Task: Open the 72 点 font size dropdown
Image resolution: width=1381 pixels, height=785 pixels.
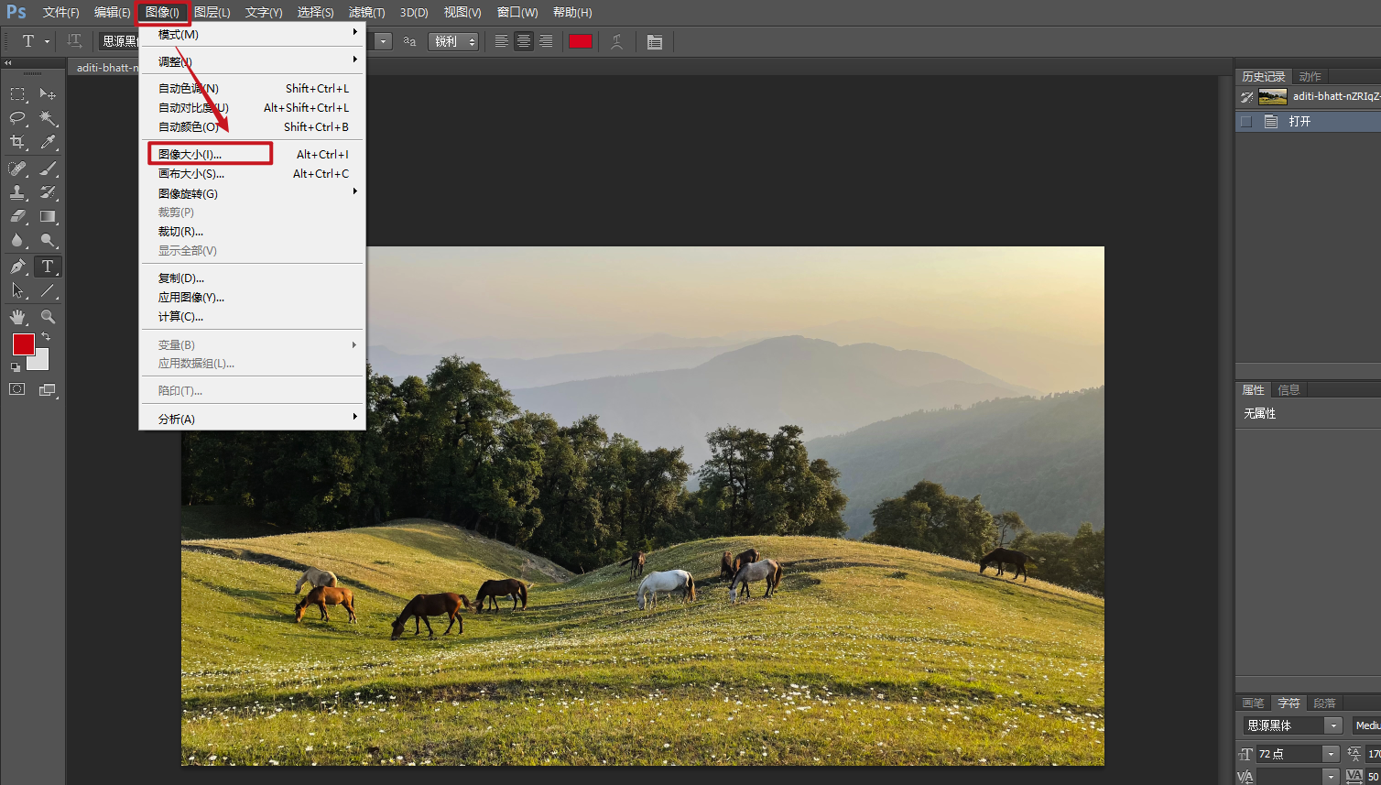Action: (1331, 754)
